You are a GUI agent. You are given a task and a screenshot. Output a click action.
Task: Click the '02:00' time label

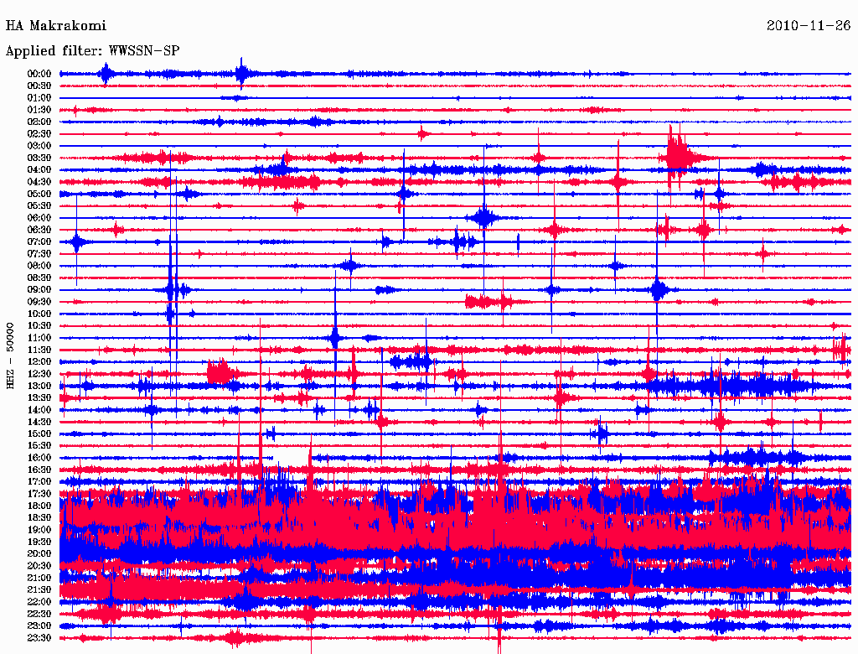point(39,122)
